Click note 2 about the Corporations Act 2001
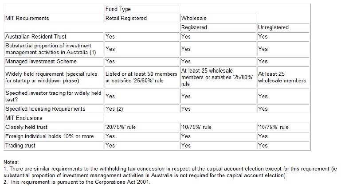Image resolution: width=341 pixels, height=186 pixels. click(77, 182)
